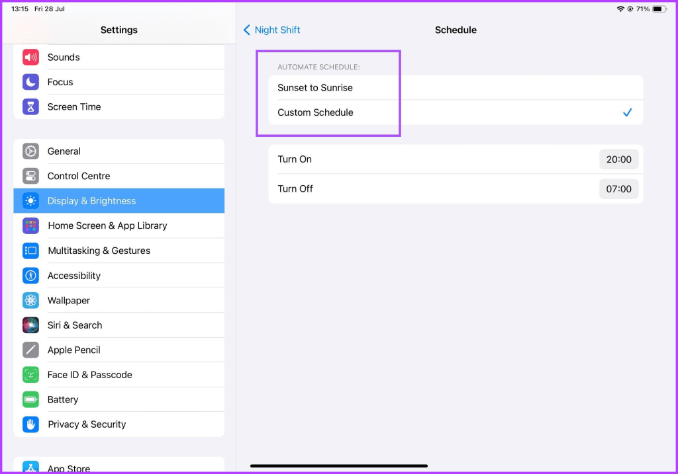Open Face ID & Passcode settings
Image resolution: width=678 pixels, height=474 pixels.
[119, 375]
